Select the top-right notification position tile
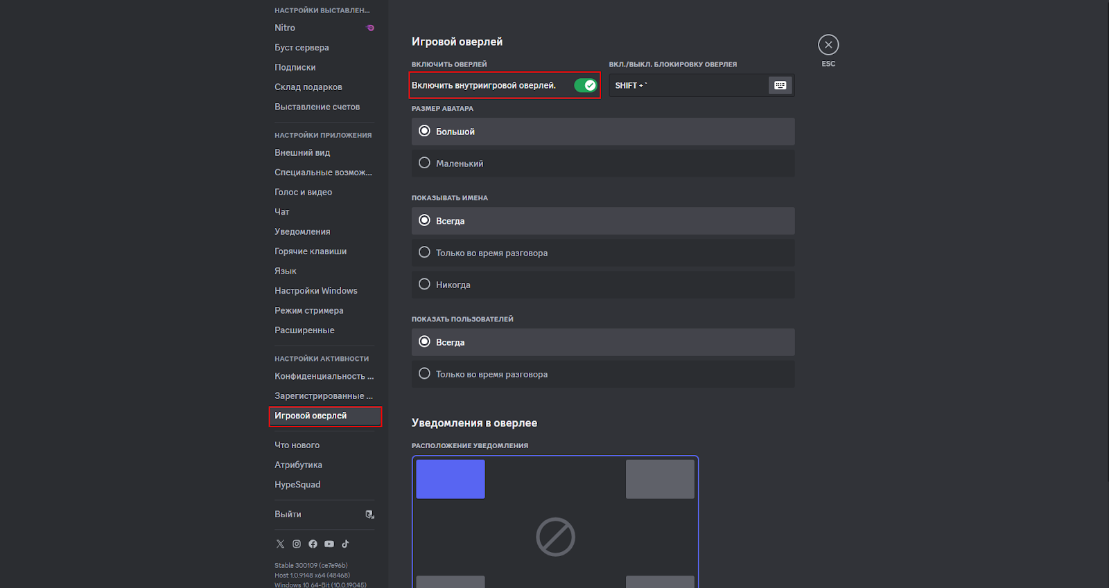This screenshot has height=588, width=1109. coord(660,479)
